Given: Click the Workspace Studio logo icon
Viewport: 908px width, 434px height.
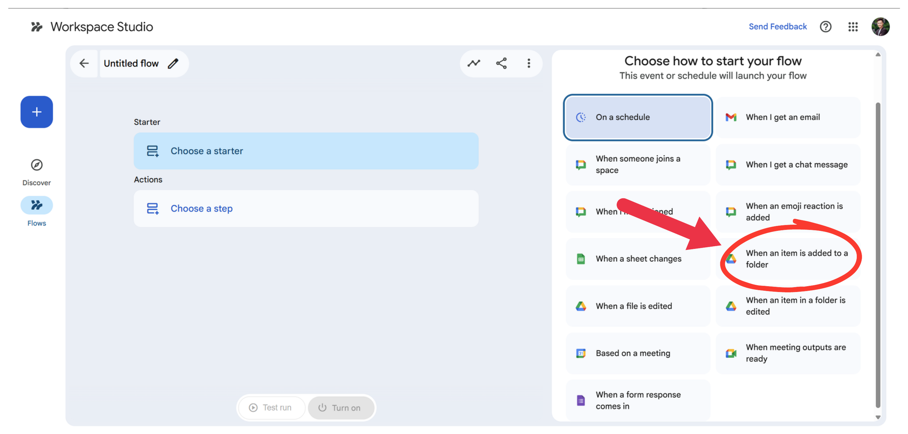Looking at the screenshot, I should (x=37, y=27).
